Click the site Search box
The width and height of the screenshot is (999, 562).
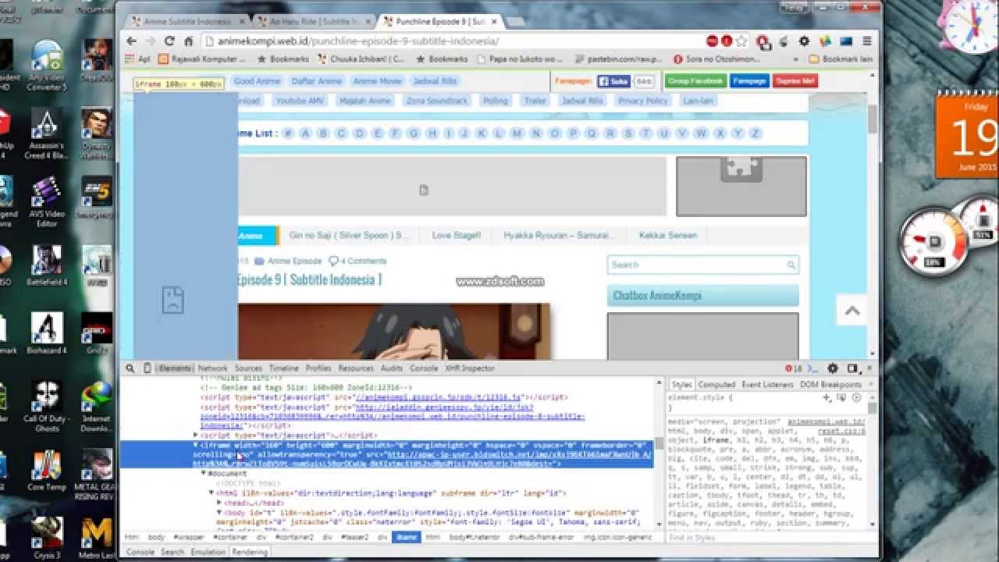(703, 265)
